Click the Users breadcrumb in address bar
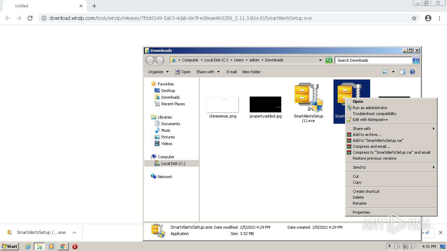 point(239,60)
